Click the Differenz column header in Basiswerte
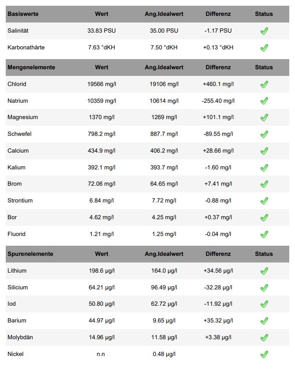The width and height of the screenshot is (295, 371). tap(218, 14)
